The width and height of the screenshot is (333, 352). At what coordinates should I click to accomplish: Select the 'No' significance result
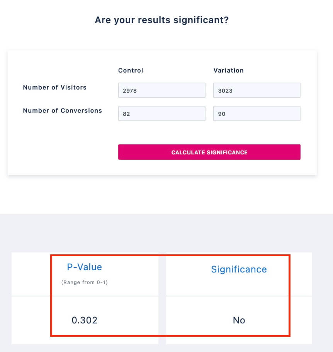[239, 320]
